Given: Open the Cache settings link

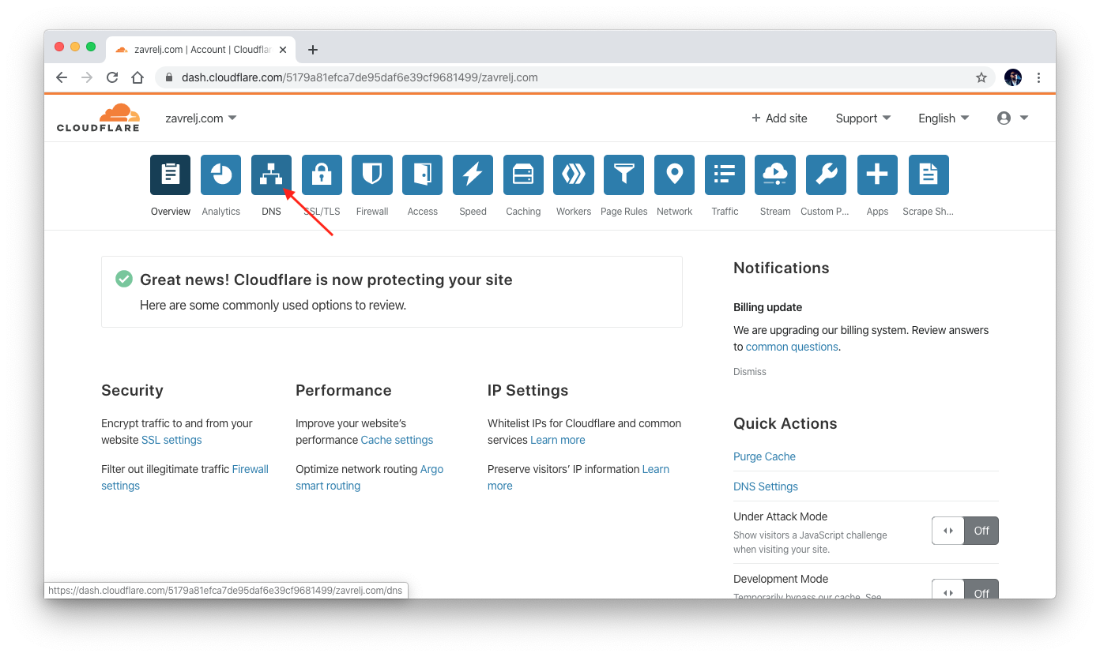Looking at the screenshot, I should (397, 440).
